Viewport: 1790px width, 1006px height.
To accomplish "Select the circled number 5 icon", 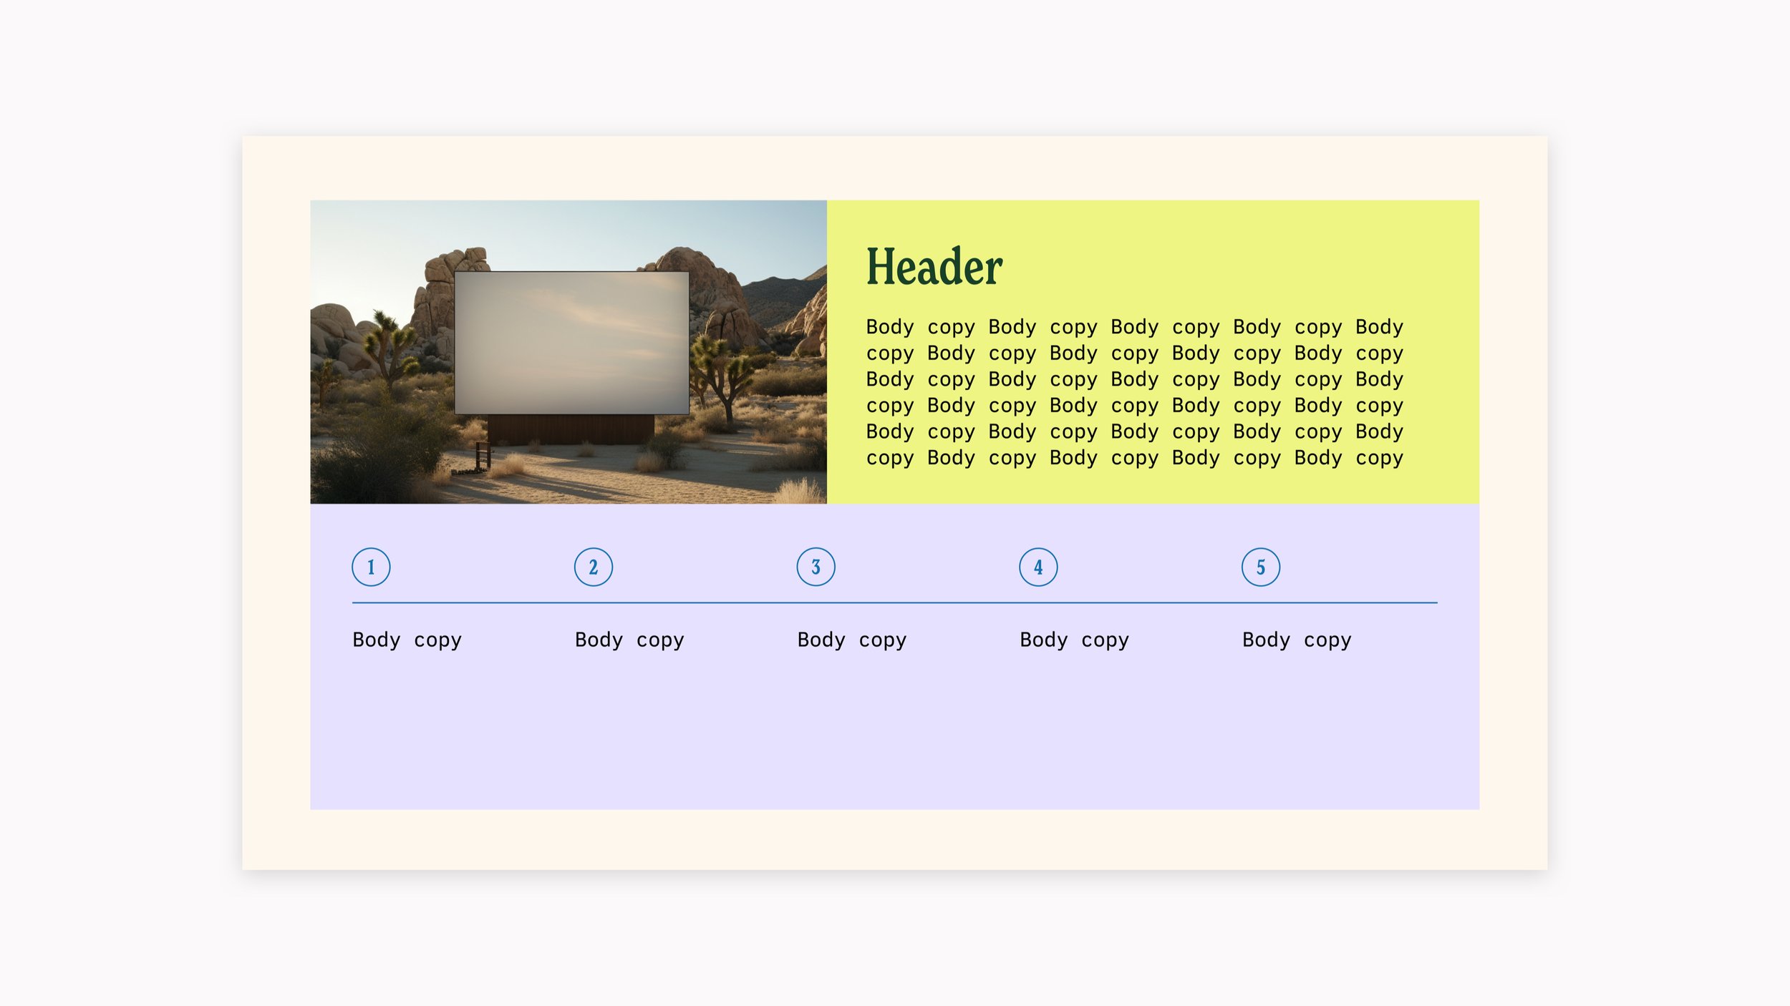I will click(1261, 567).
